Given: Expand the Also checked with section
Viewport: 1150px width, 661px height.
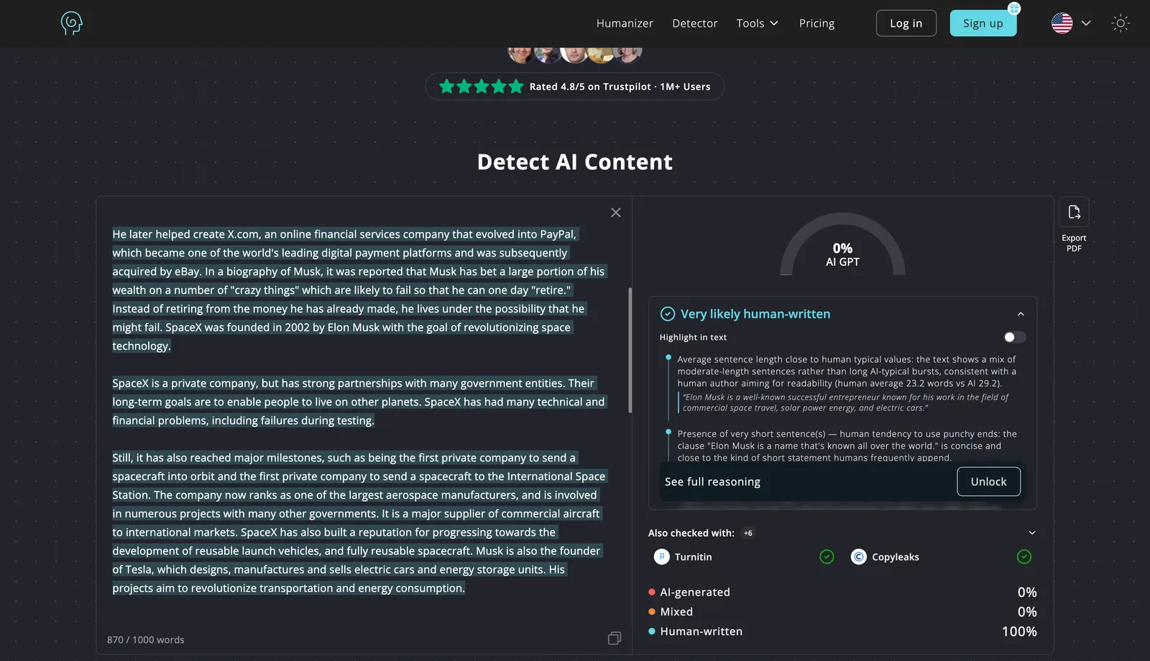Looking at the screenshot, I should [1032, 532].
